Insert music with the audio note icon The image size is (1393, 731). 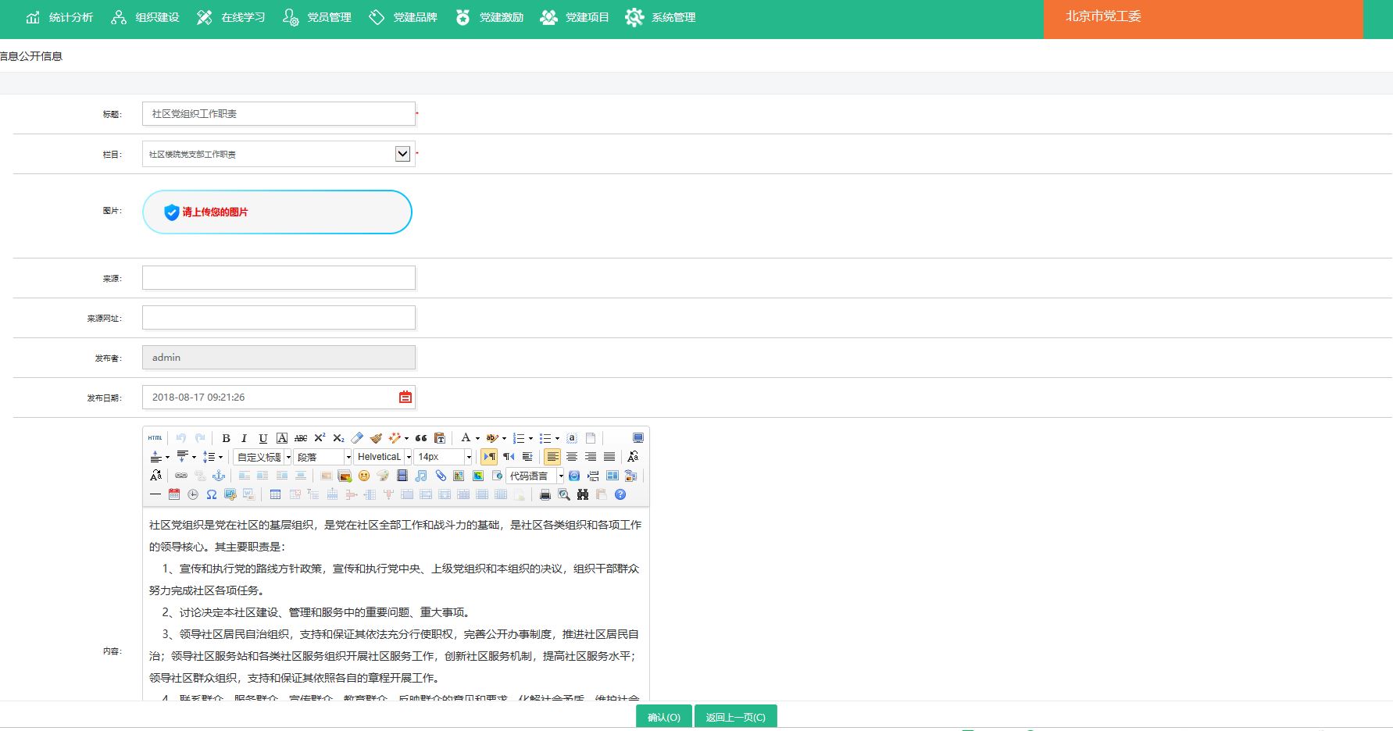421,476
